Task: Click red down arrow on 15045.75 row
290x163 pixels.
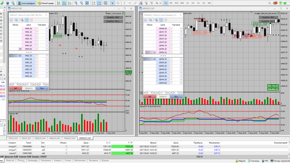Action: click(x=171, y=59)
